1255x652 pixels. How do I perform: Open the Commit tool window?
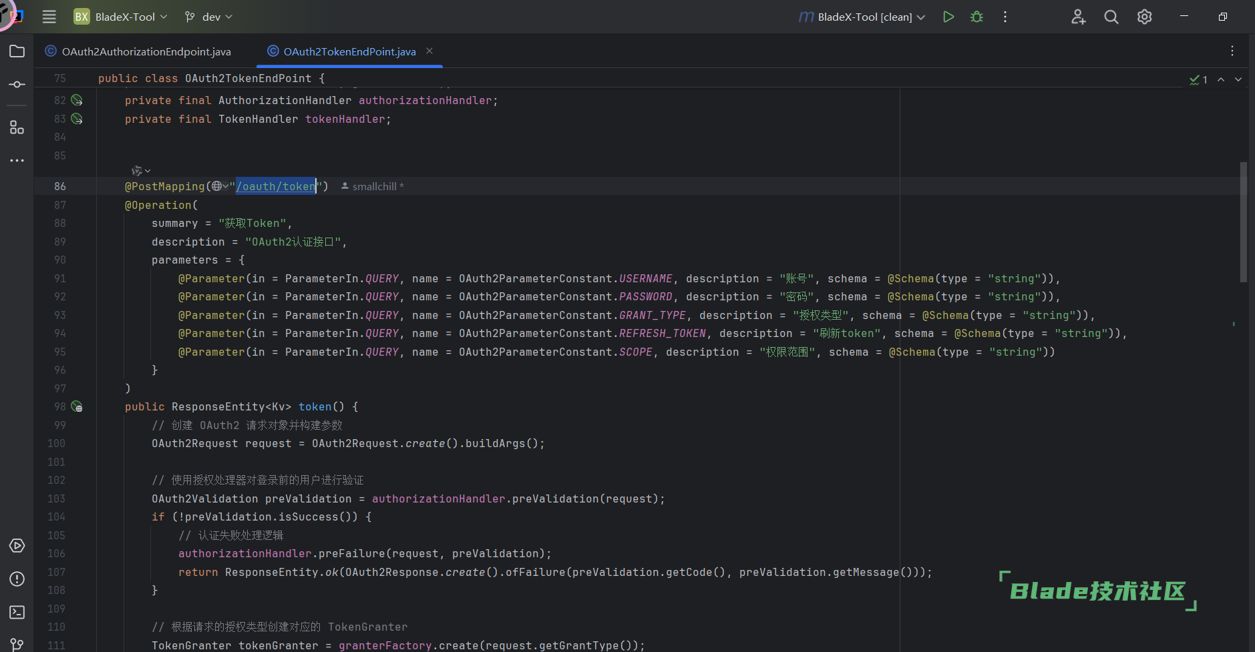[17, 85]
